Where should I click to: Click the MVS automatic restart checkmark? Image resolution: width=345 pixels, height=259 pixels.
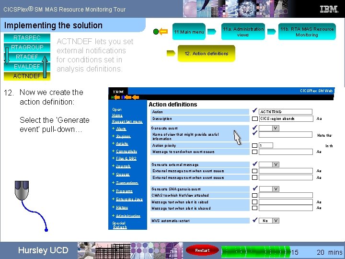255,220
